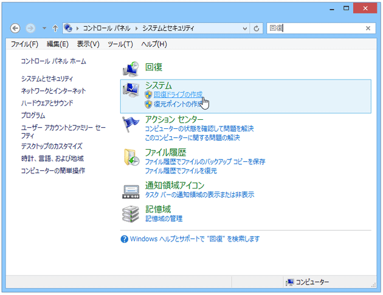Open 記憶域の管理 link
Screen dimensions: 383x295
pyautogui.click(x=164, y=218)
